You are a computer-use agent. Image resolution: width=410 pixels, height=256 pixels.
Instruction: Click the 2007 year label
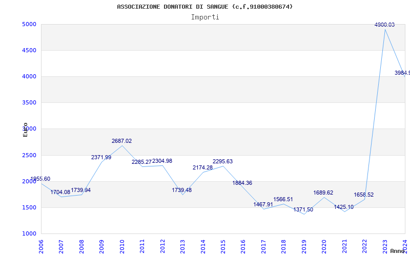[x=61, y=247]
